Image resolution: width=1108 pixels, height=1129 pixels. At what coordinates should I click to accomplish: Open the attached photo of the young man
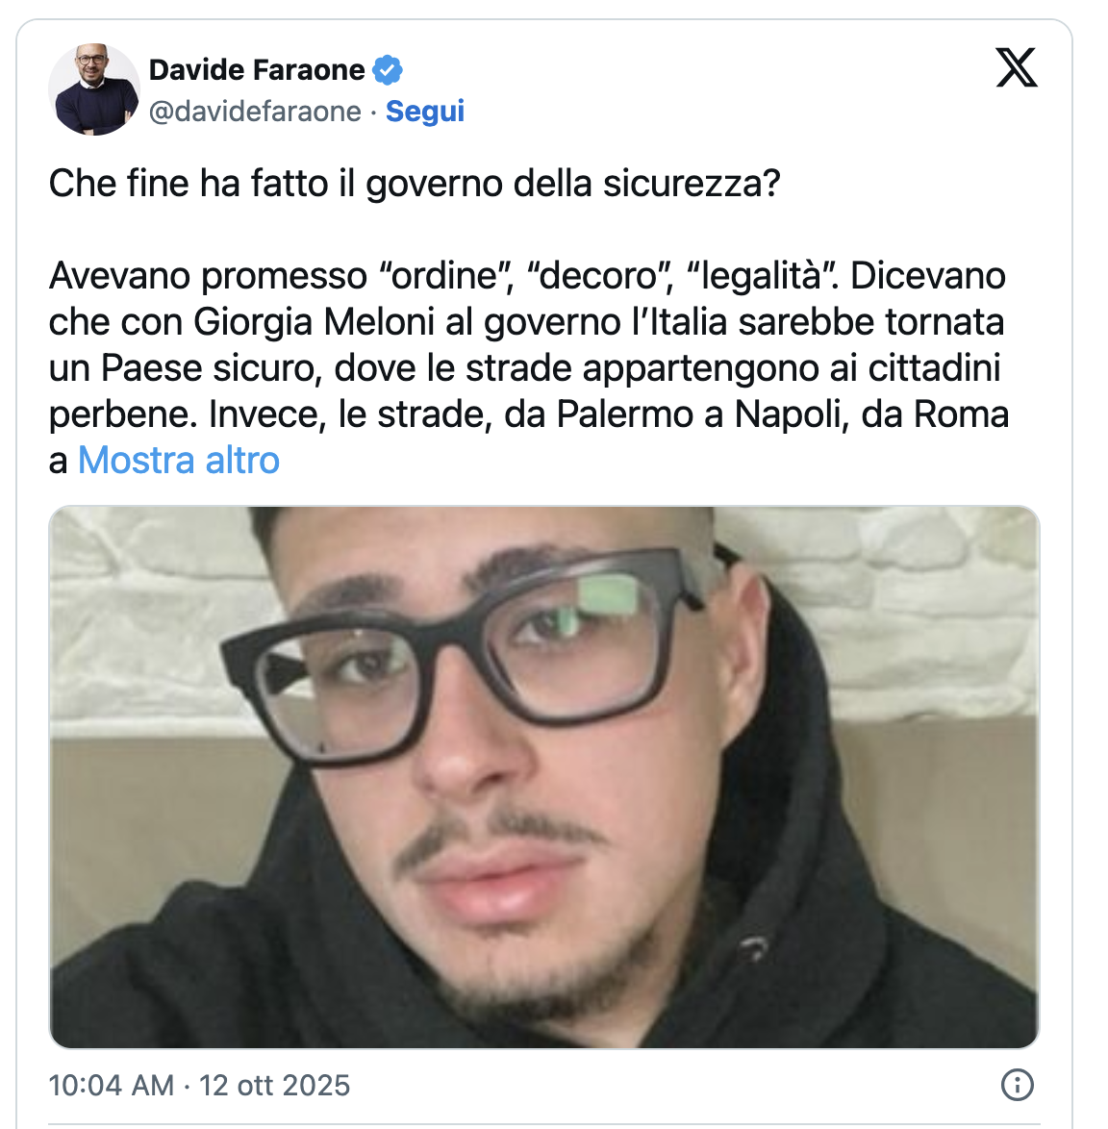click(544, 777)
